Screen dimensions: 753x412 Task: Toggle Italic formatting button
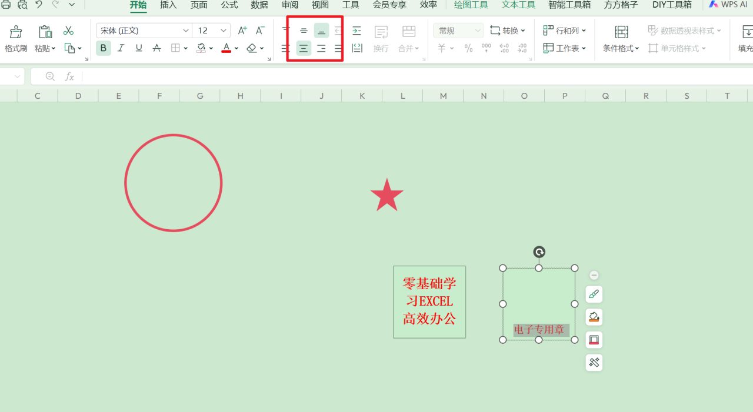point(121,48)
